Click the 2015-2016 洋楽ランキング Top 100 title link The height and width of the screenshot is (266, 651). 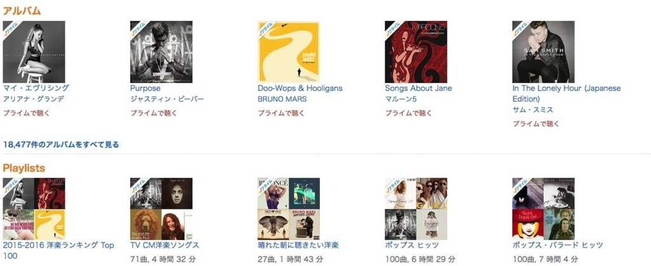point(58,251)
